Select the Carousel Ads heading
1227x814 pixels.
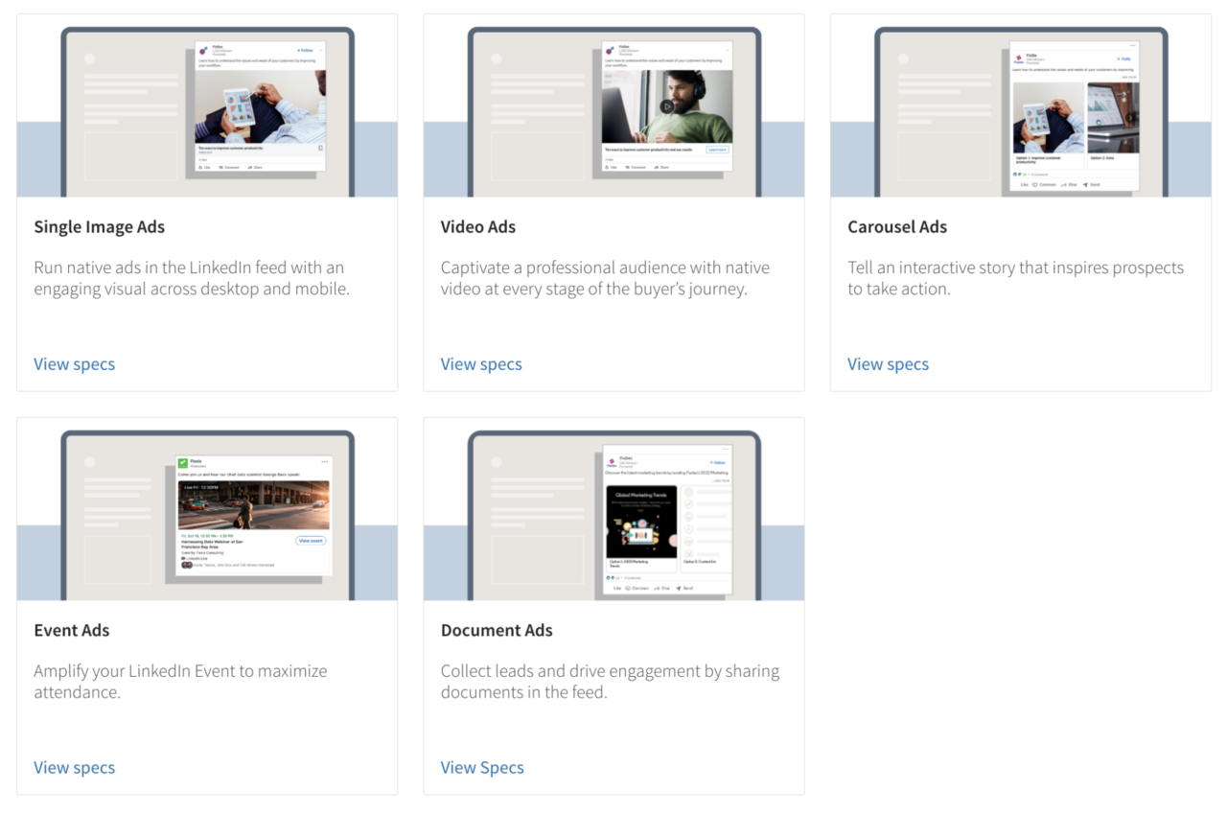897,227
